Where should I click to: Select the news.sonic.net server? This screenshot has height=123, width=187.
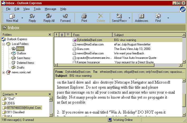(x=21, y=72)
